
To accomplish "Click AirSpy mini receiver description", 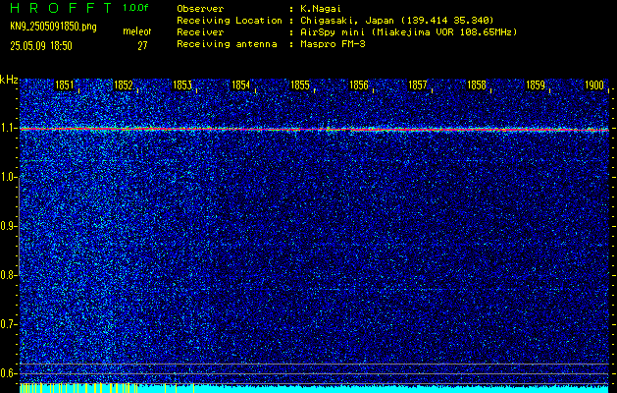I will (x=408, y=32).
